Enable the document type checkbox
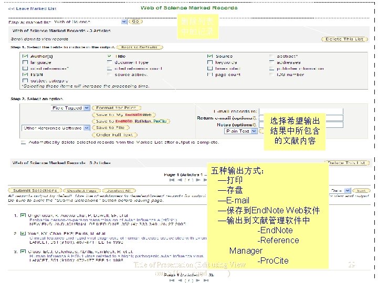This screenshot has width=378, height=283. (x=109, y=62)
